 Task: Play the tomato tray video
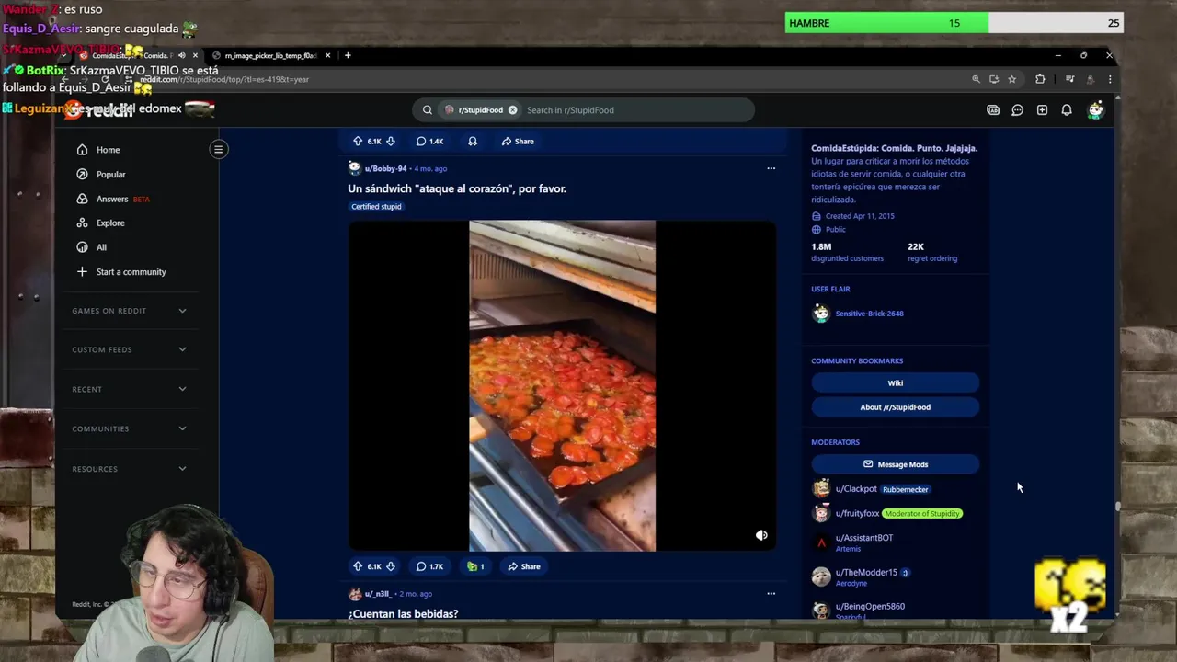(x=562, y=386)
